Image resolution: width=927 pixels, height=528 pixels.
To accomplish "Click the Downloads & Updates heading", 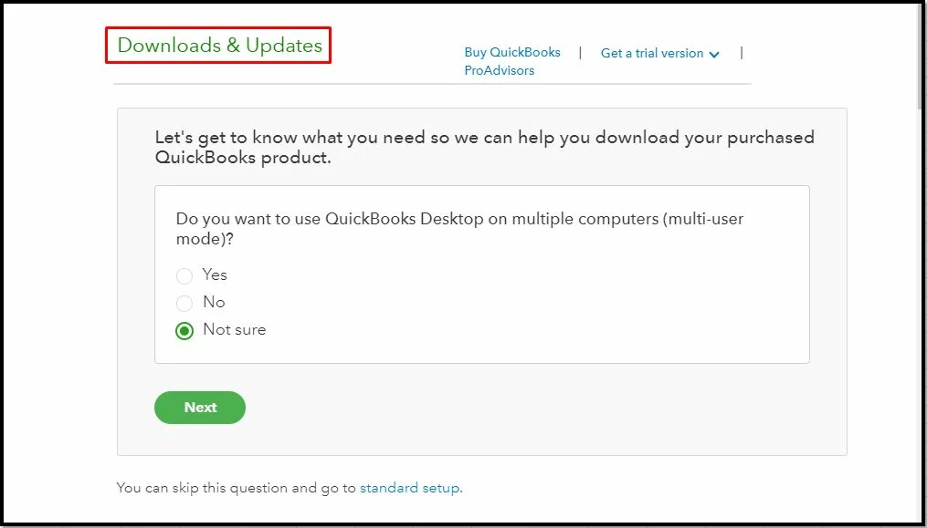I will (220, 46).
